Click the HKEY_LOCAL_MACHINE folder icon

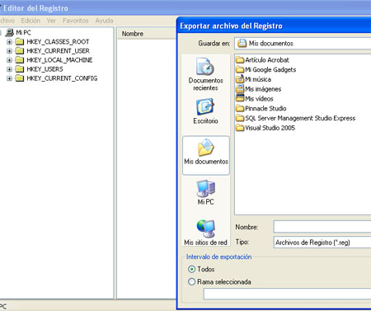pos(20,60)
